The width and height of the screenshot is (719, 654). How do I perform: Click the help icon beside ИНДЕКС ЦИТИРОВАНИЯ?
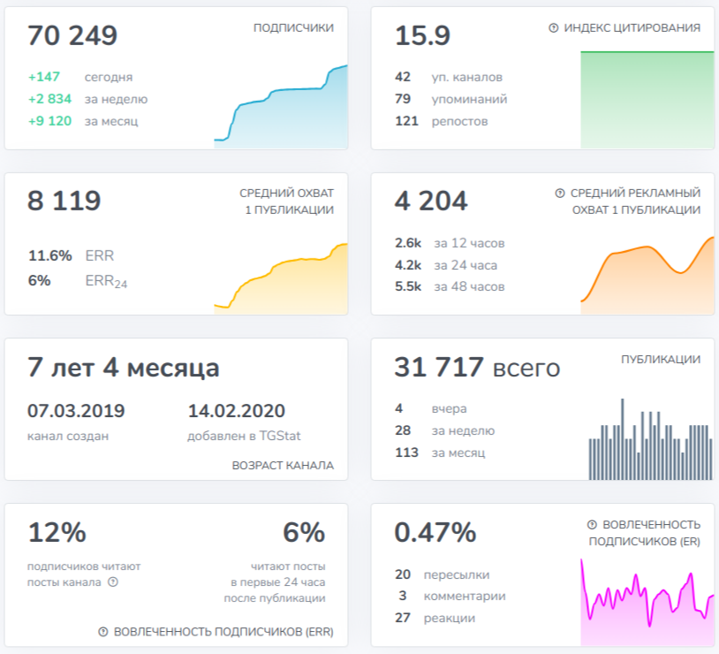click(554, 28)
